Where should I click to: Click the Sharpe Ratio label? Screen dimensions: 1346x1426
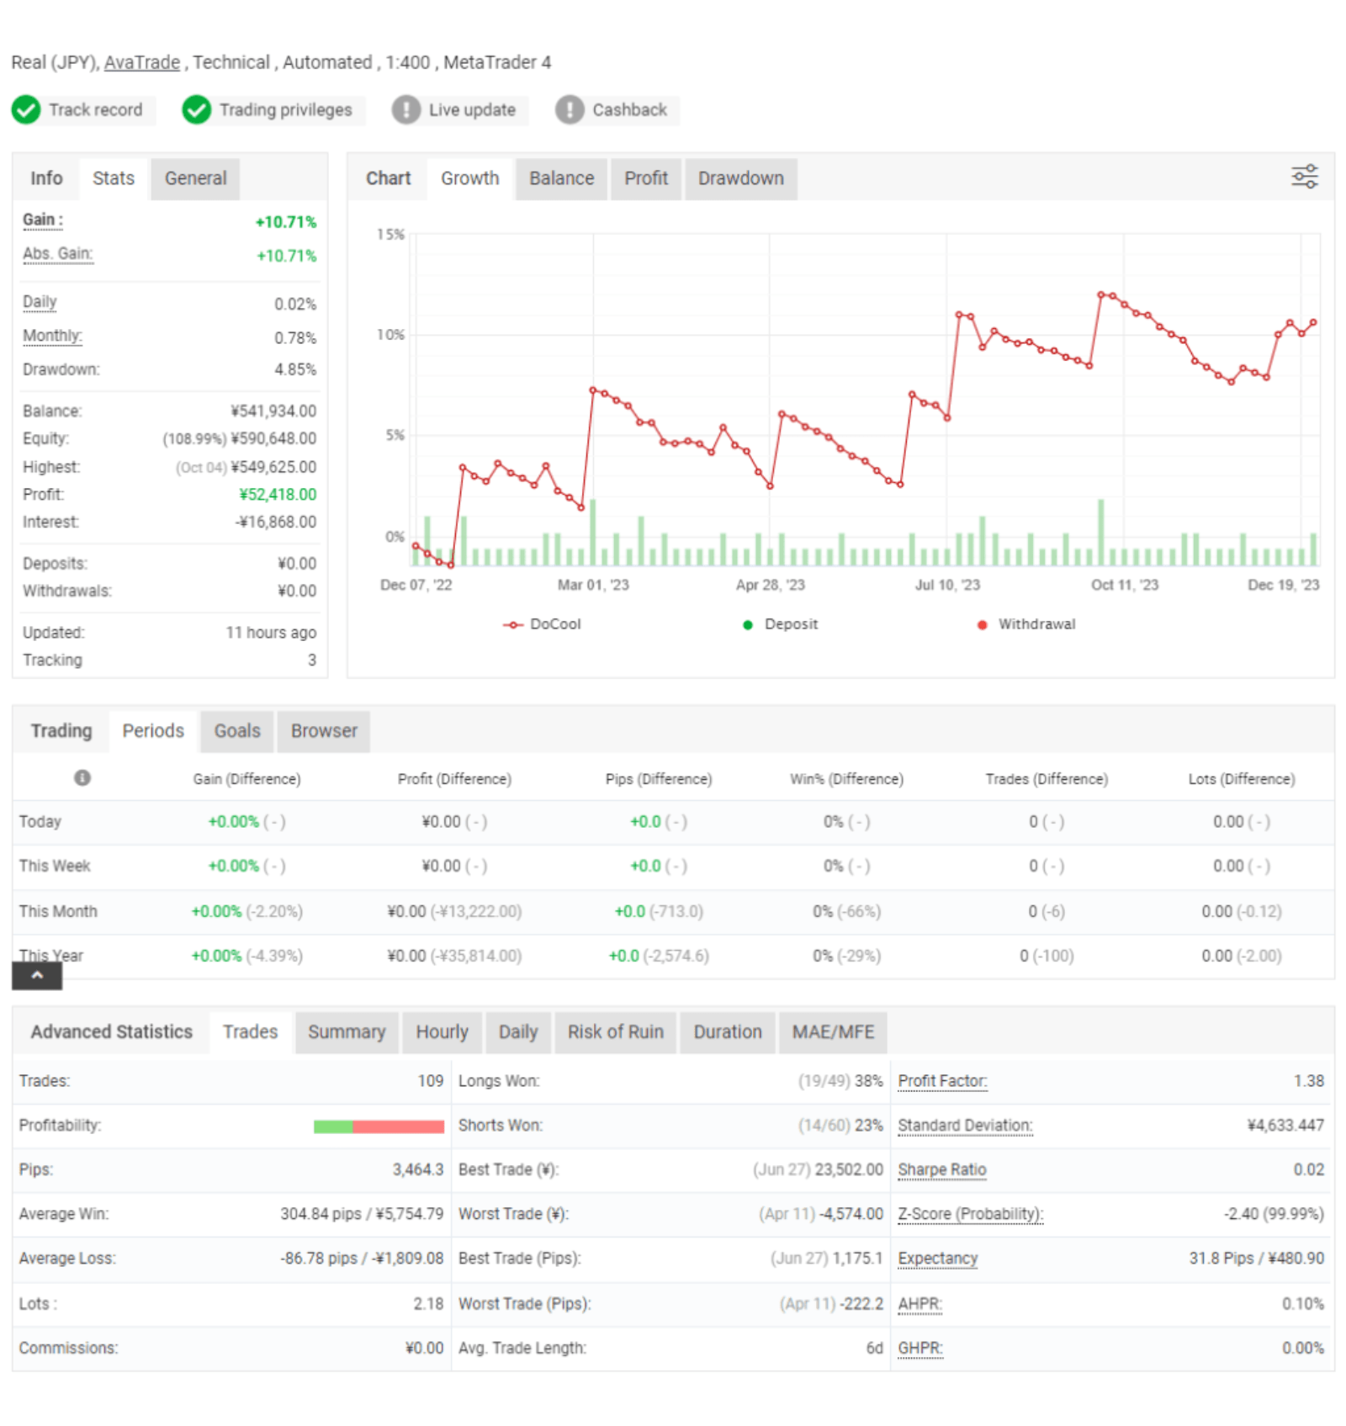point(942,1170)
